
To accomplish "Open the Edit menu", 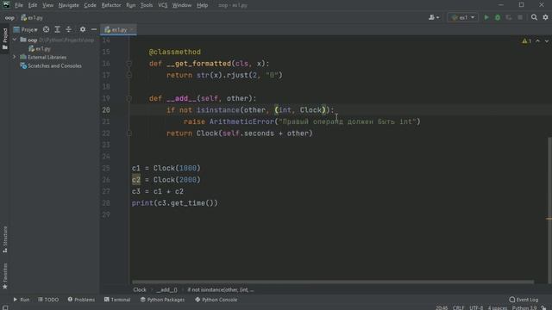I will click(x=33, y=5).
